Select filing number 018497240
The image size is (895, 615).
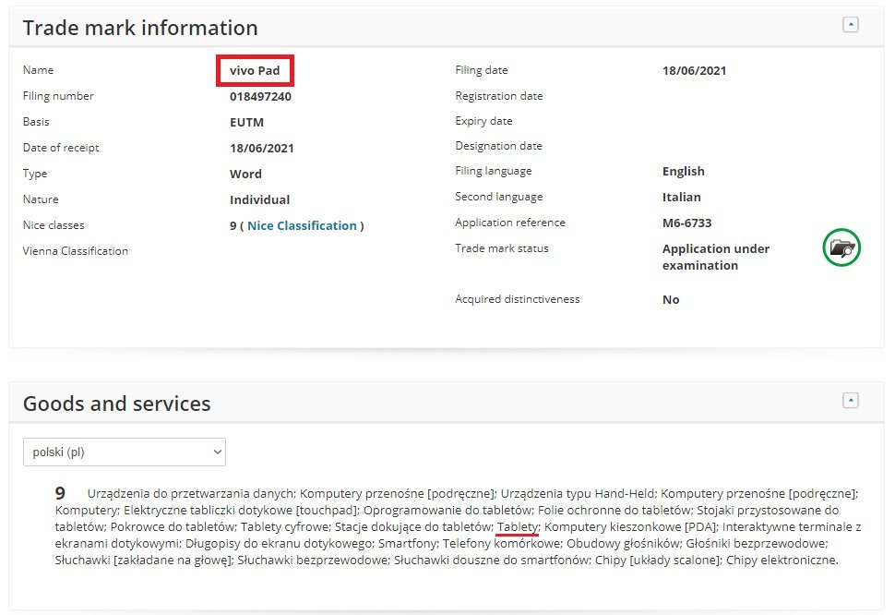260,97
